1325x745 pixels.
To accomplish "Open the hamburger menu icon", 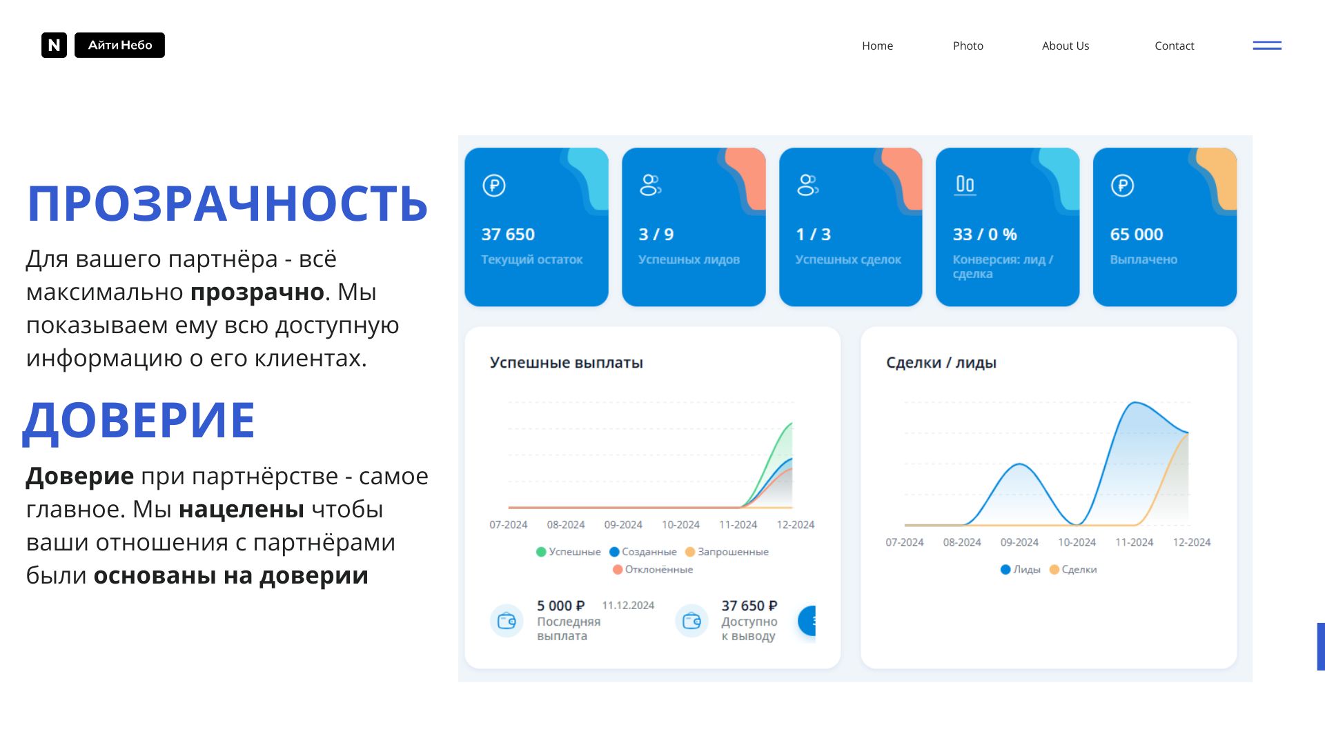I will [1267, 46].
